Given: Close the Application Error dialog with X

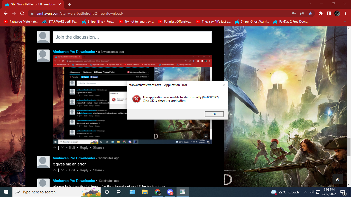Looking at the screenshot, I should (224, 85).
